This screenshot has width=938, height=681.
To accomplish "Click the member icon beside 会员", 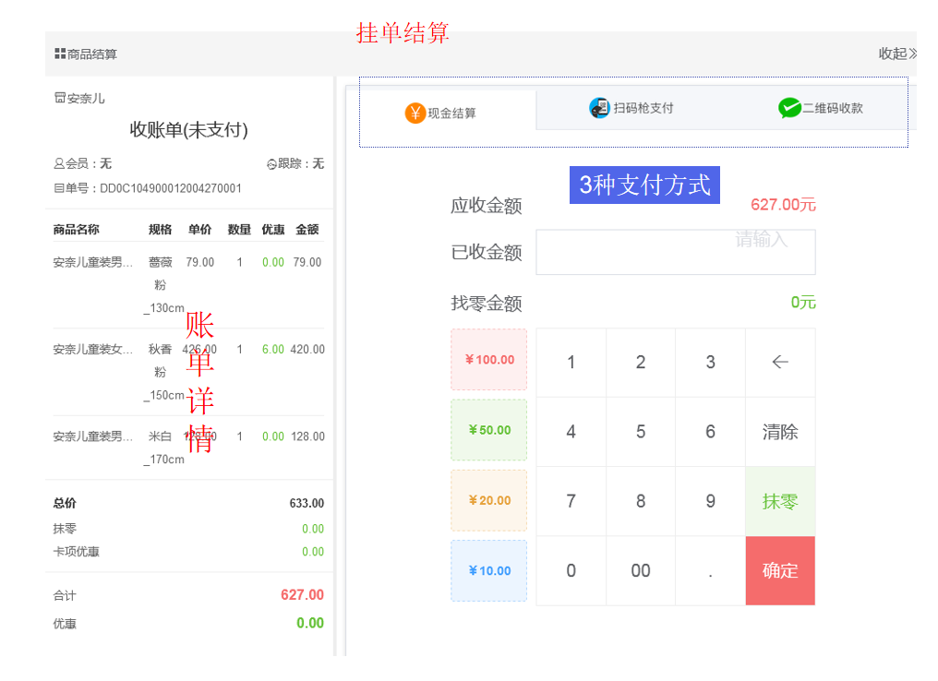I will point(59,163).
